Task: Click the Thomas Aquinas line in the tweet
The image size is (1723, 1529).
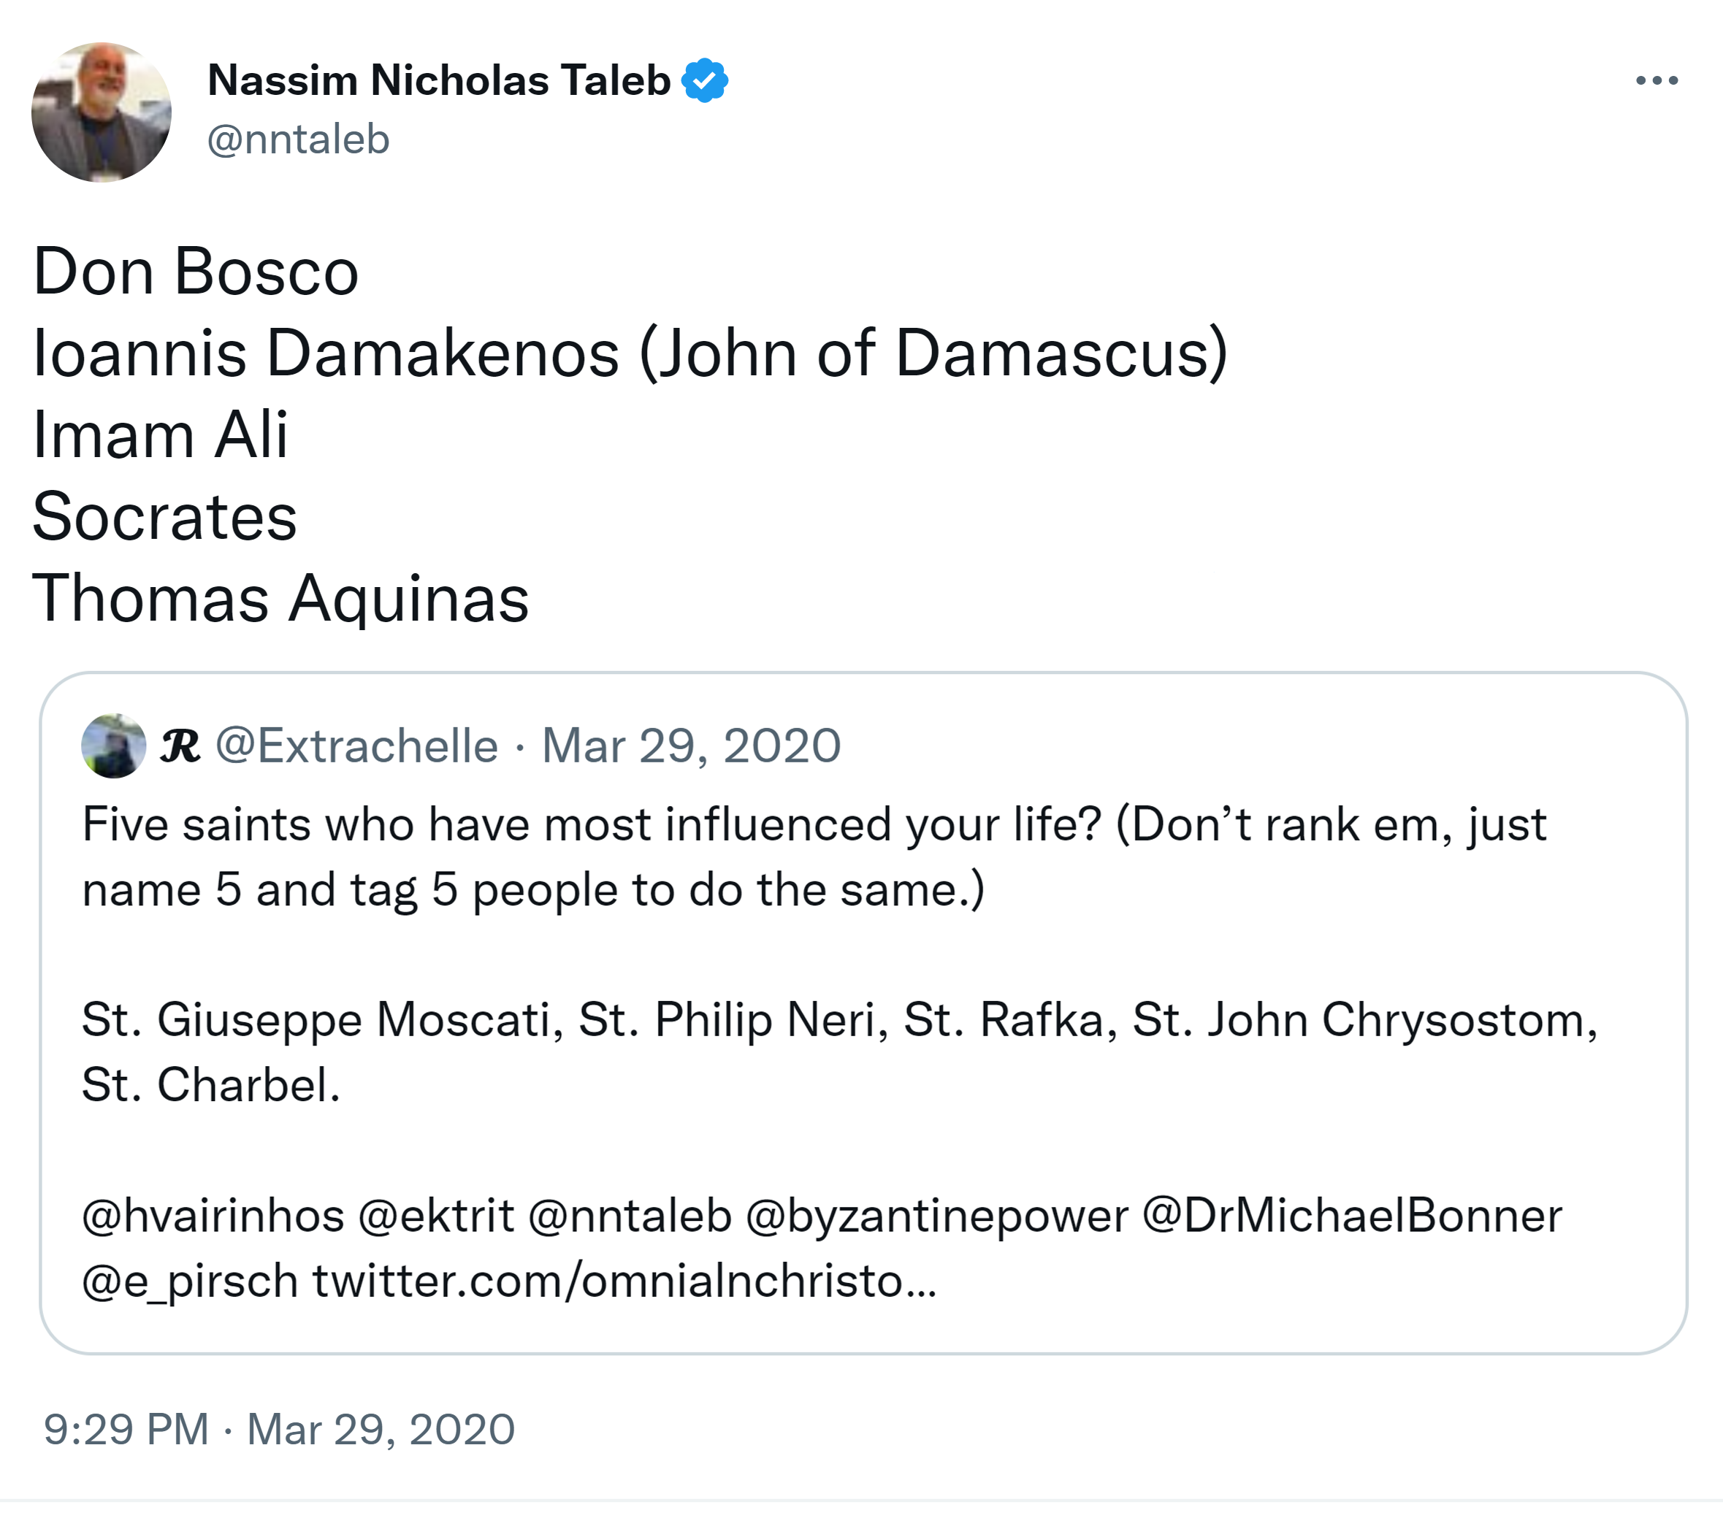Action: (280, 599)
